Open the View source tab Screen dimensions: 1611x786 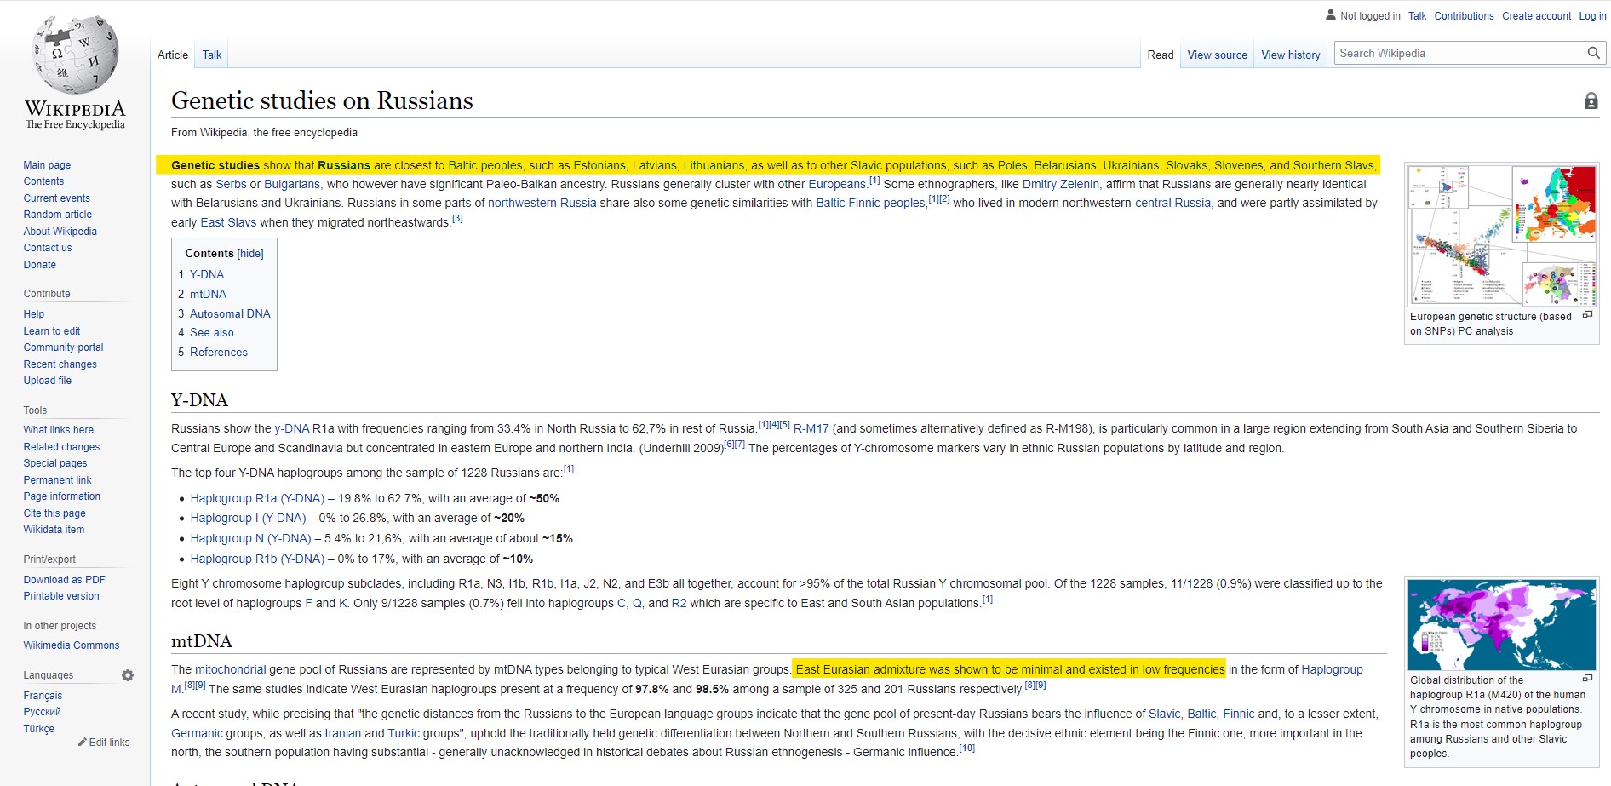coord(1218,55)
